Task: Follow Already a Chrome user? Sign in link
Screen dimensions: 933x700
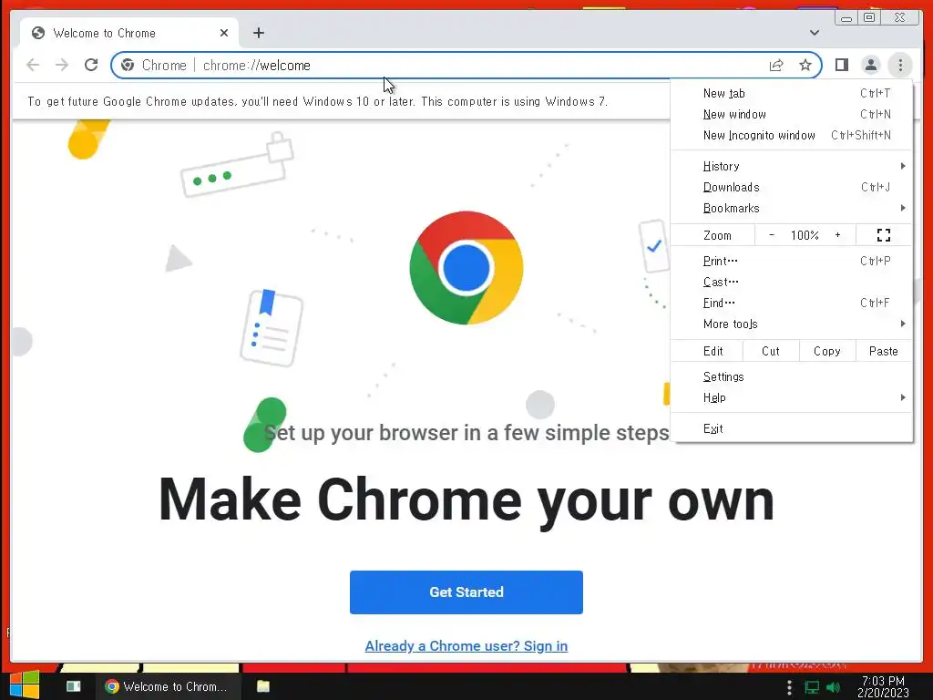Action: coord(466,646)
